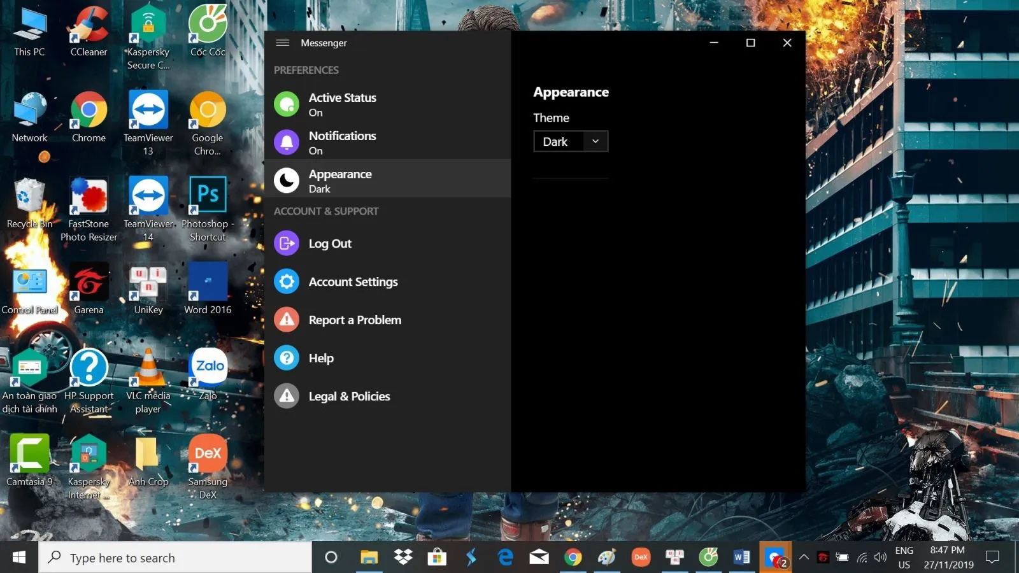This screenshot has width=1019, height=573.
Task: Select the FastStone Photo Resizer shortcut
Action: (x=89, y=210)
